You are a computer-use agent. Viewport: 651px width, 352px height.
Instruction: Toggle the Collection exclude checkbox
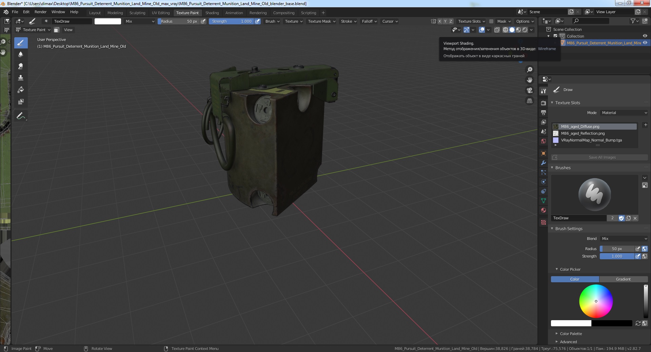pos(555,36)
